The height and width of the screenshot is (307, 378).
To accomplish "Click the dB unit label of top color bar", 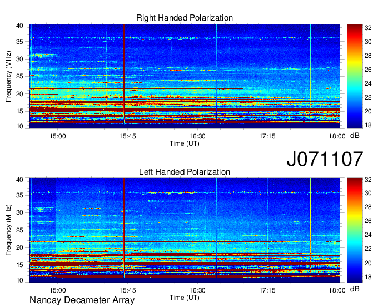I will pyautogui.click(x=355, y=136).
